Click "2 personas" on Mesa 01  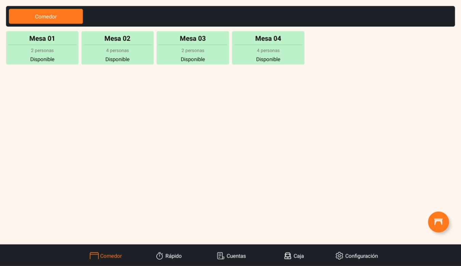point(42,50)
